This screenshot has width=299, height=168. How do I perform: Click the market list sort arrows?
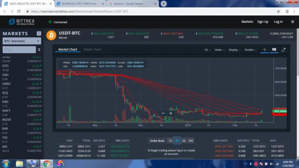[x=39, y=50]
